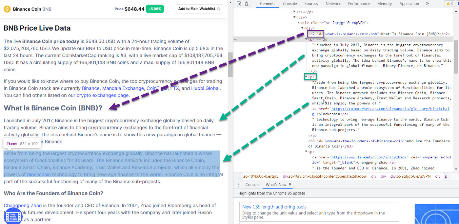Click the three-dot actions icon beside the $0 row

[x=236, y=39]
